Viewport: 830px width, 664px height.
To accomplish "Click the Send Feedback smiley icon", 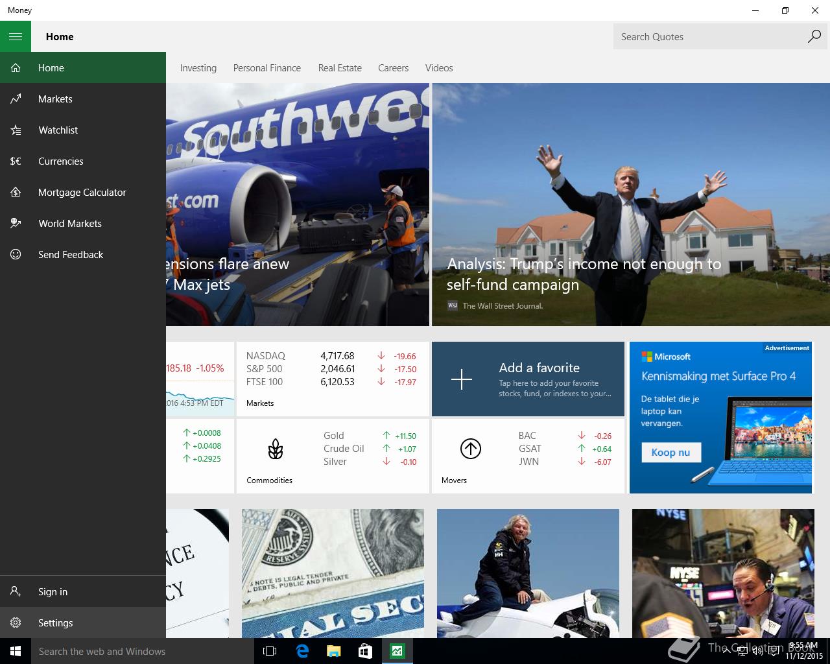I will 16,254.
